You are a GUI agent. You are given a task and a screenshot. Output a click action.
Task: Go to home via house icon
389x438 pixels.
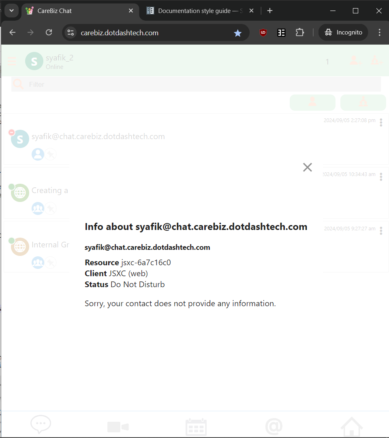(x=351, y=427)
